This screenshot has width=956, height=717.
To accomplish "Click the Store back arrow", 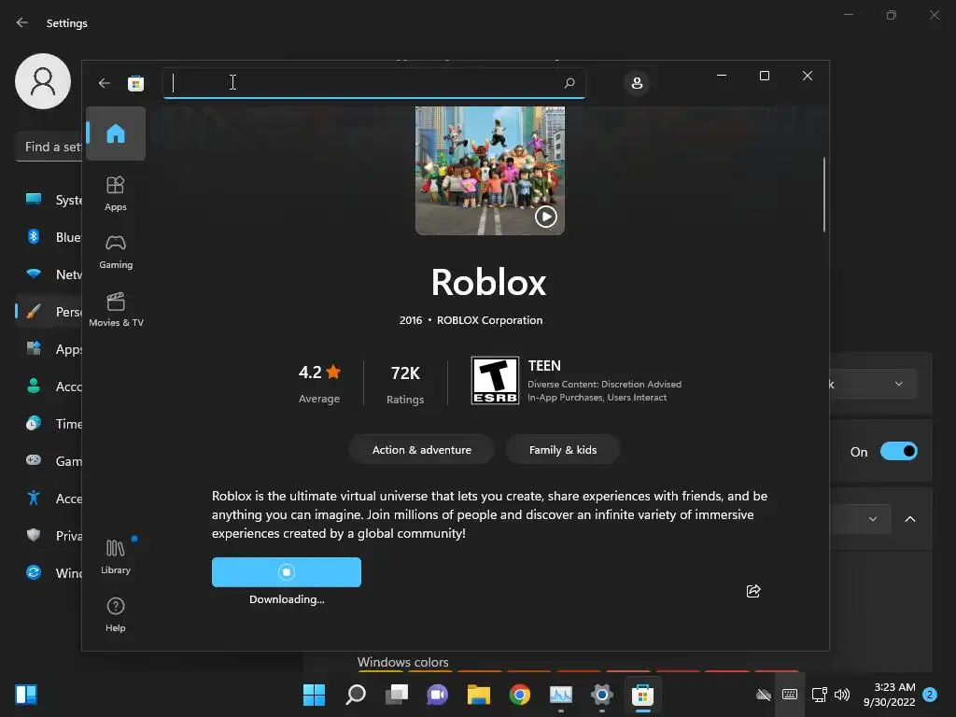I will [x=105, y=83].
